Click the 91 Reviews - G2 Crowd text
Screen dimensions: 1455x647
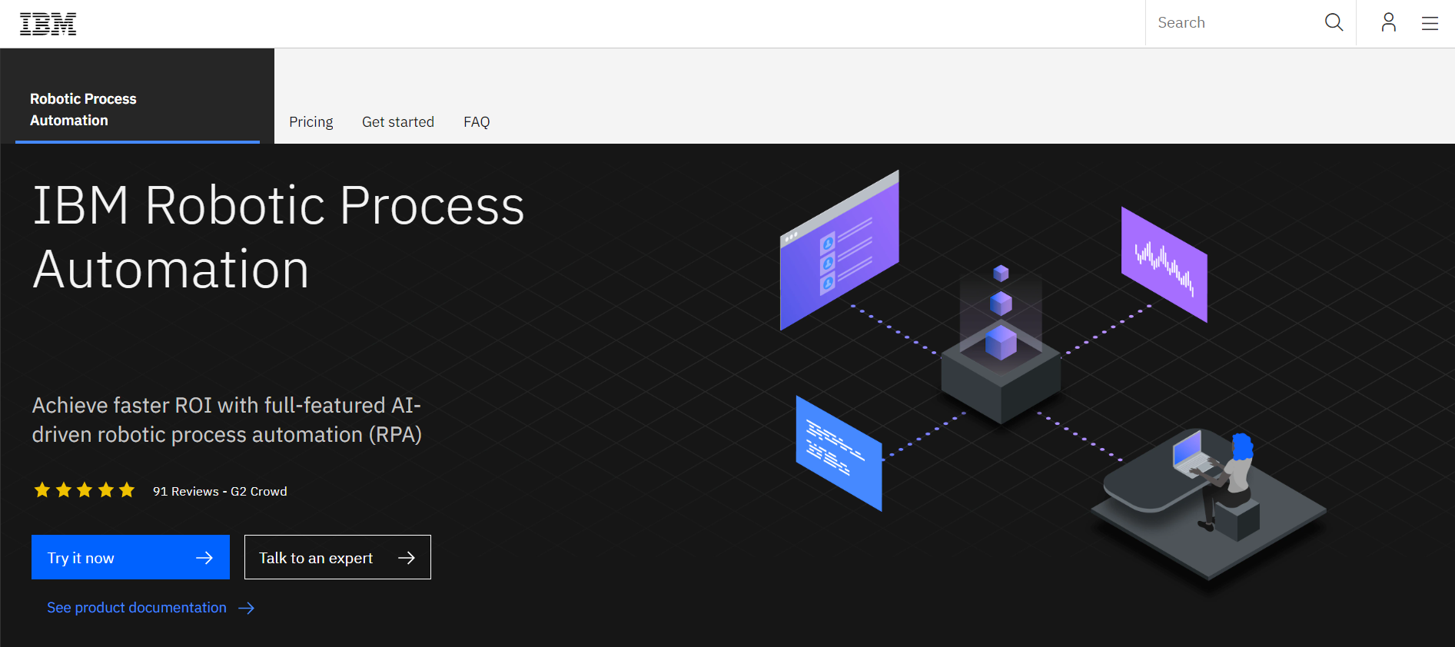click(x=220, y=492)
